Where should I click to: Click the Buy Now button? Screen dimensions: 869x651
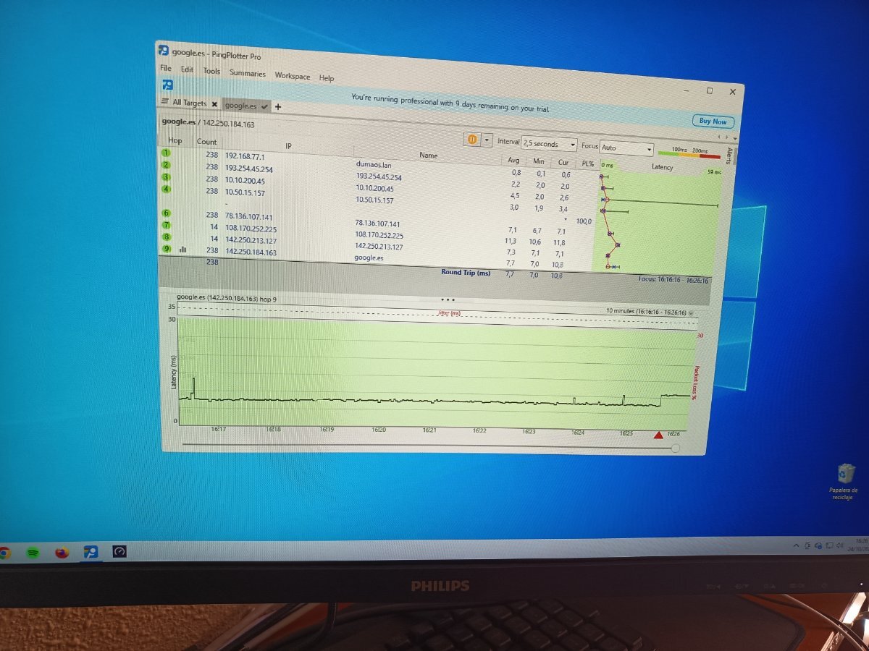[x=713, y=122]
